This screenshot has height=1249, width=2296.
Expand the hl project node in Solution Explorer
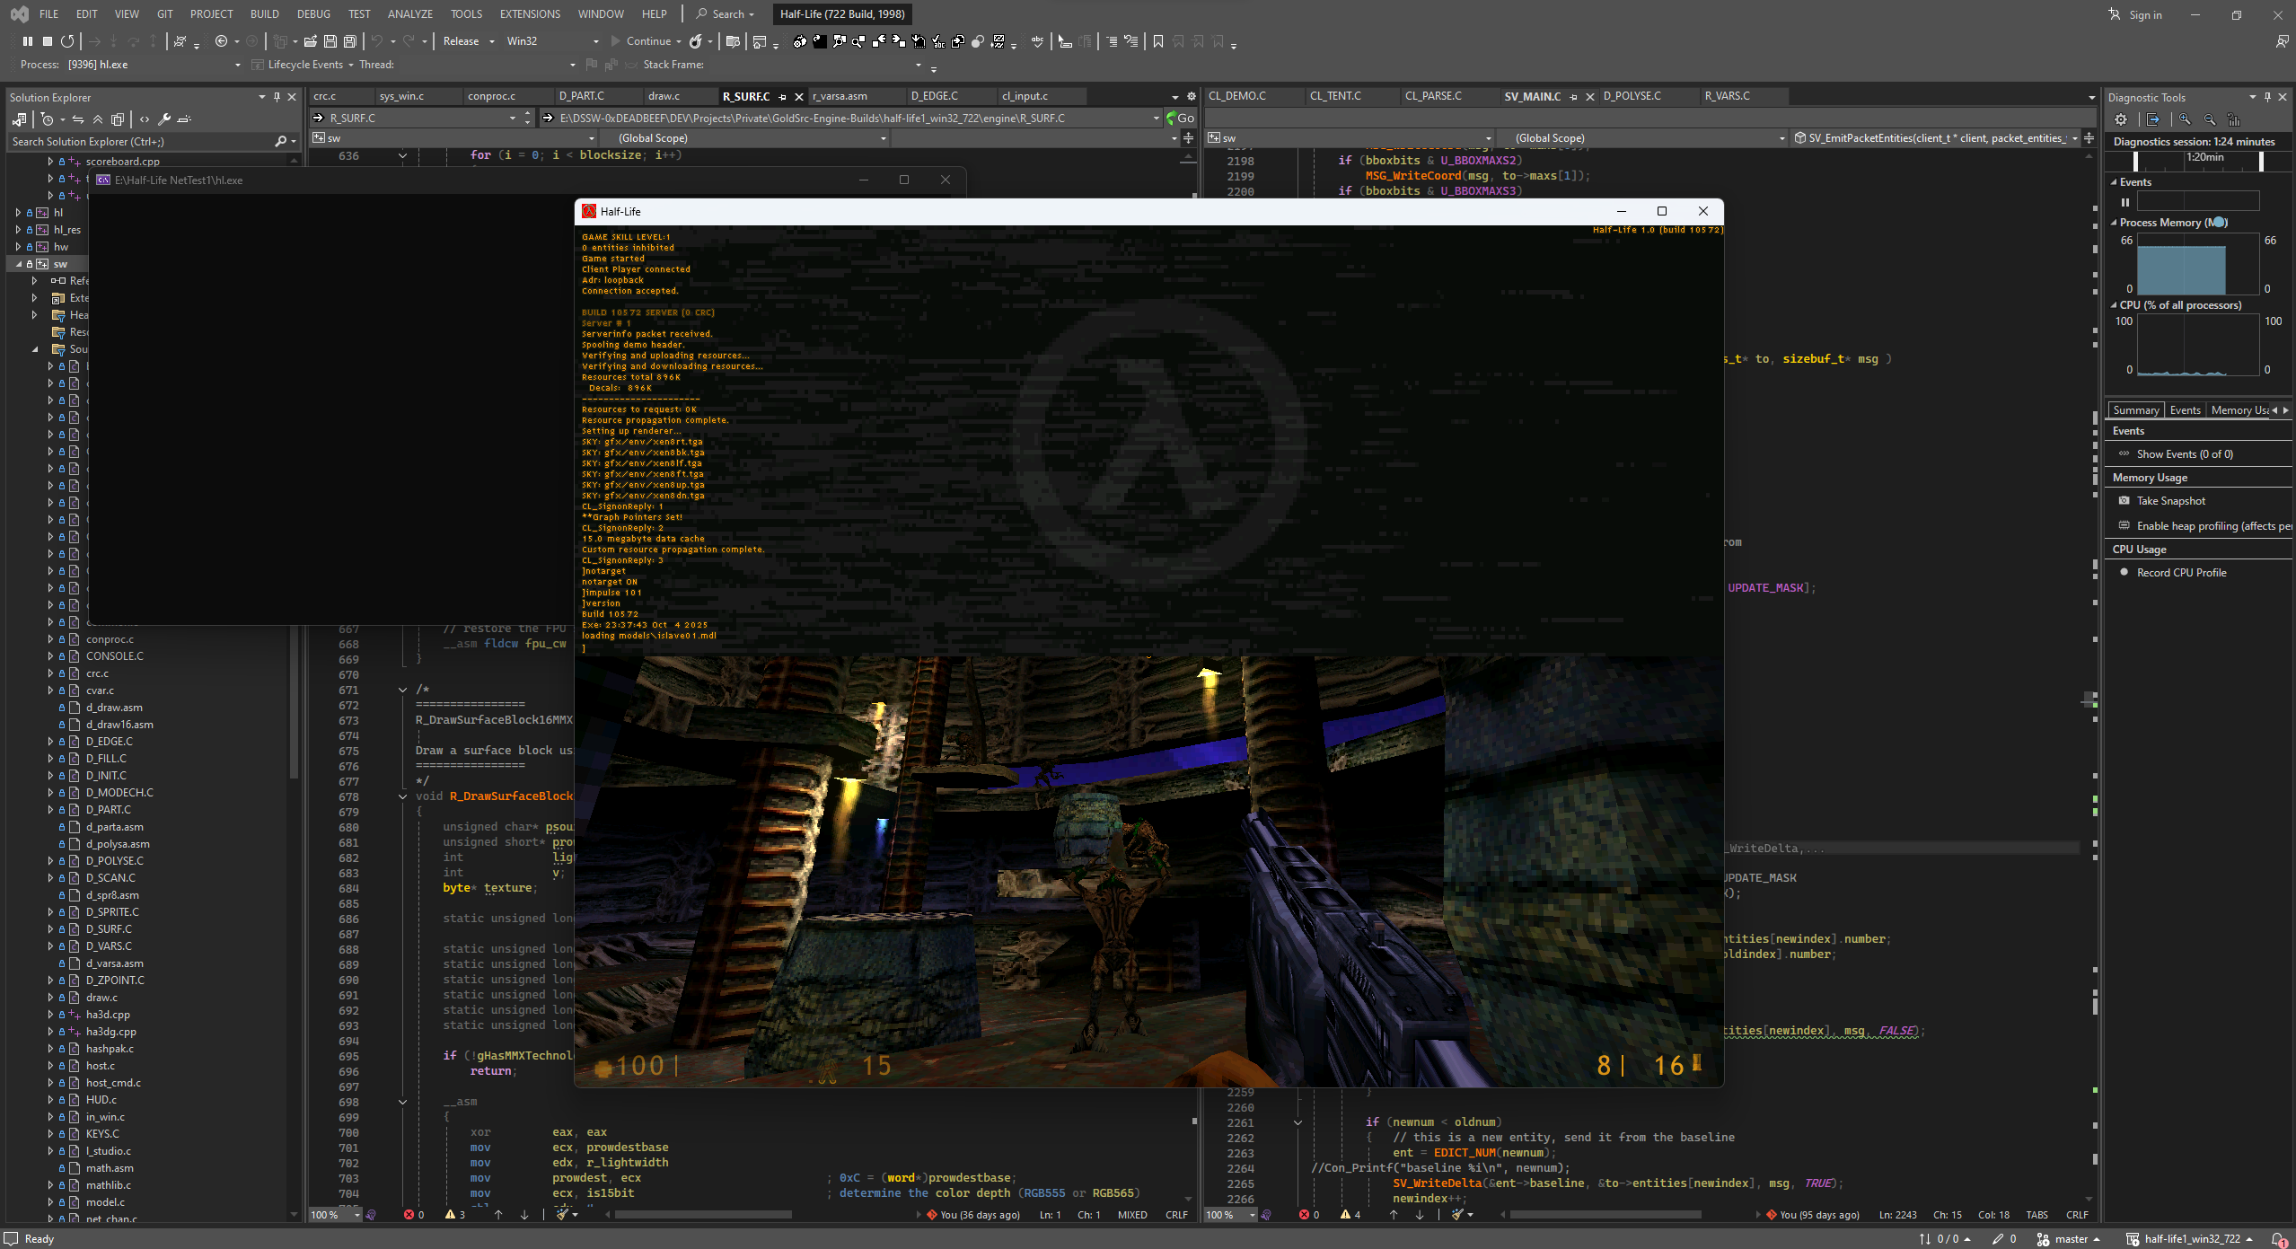click(x=18, y=213)
